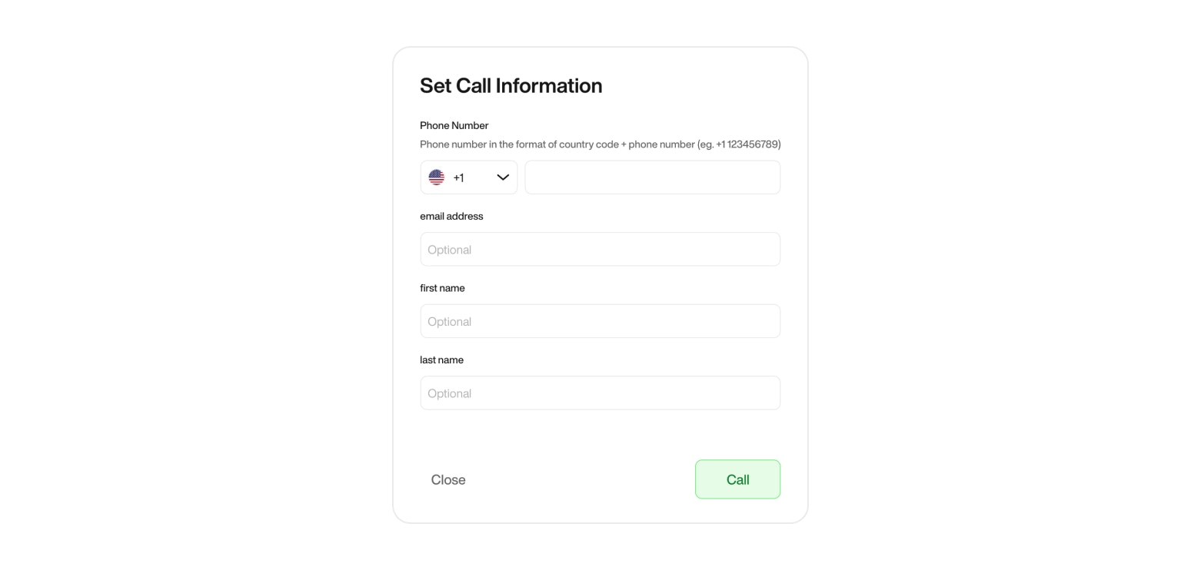Focus the last name Optional field
The image size is (1201, 570).
[x=600, y=393]
